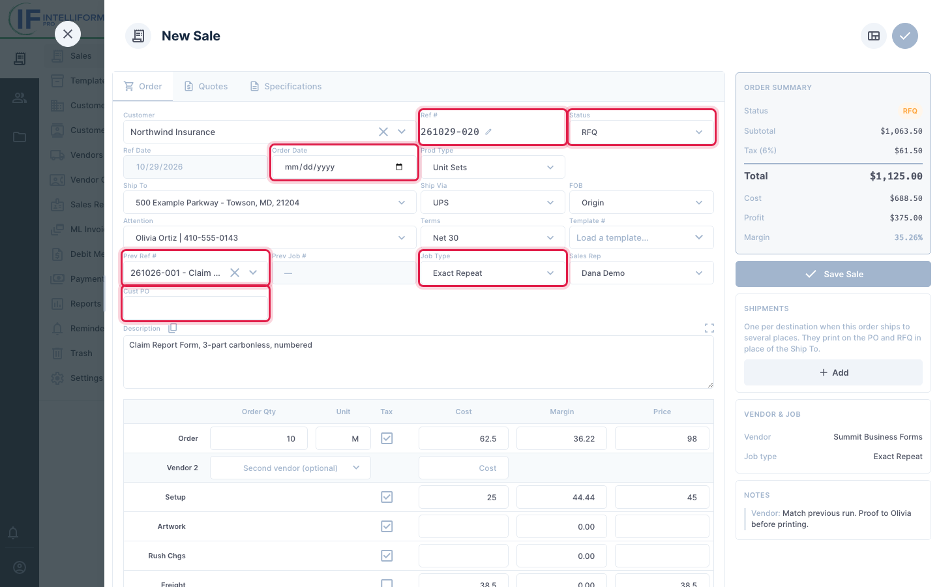Switch to the Quotes tab

[x=206, y=86]
